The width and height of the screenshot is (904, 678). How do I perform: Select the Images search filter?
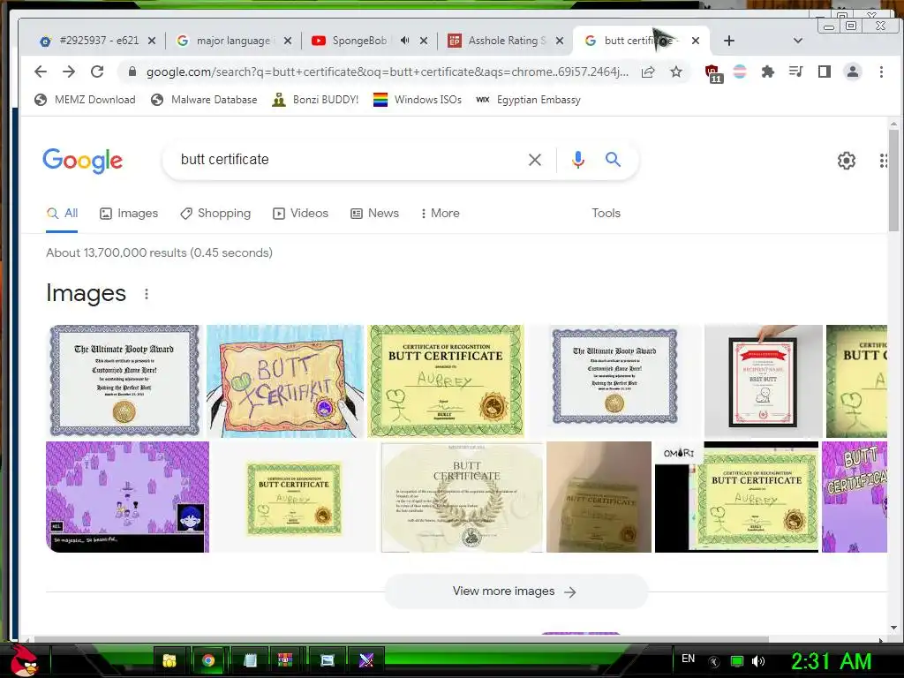129,214
